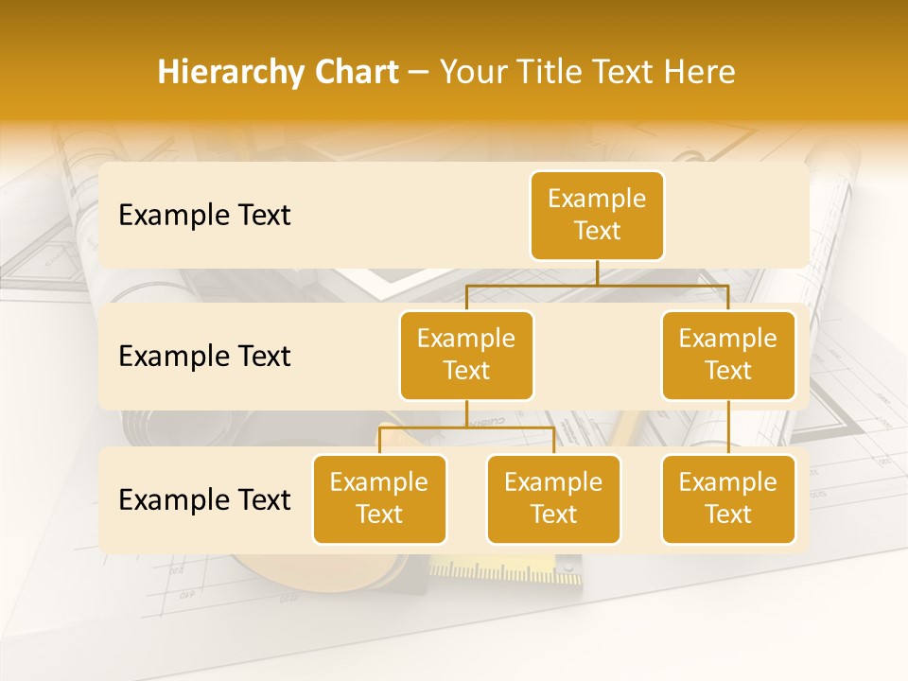Click the empty blueprint background below the chart

tap(454, 634)
